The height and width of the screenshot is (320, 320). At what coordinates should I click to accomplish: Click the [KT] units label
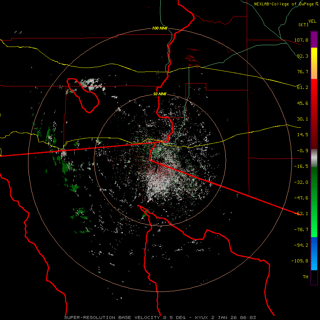coord(303,25)
